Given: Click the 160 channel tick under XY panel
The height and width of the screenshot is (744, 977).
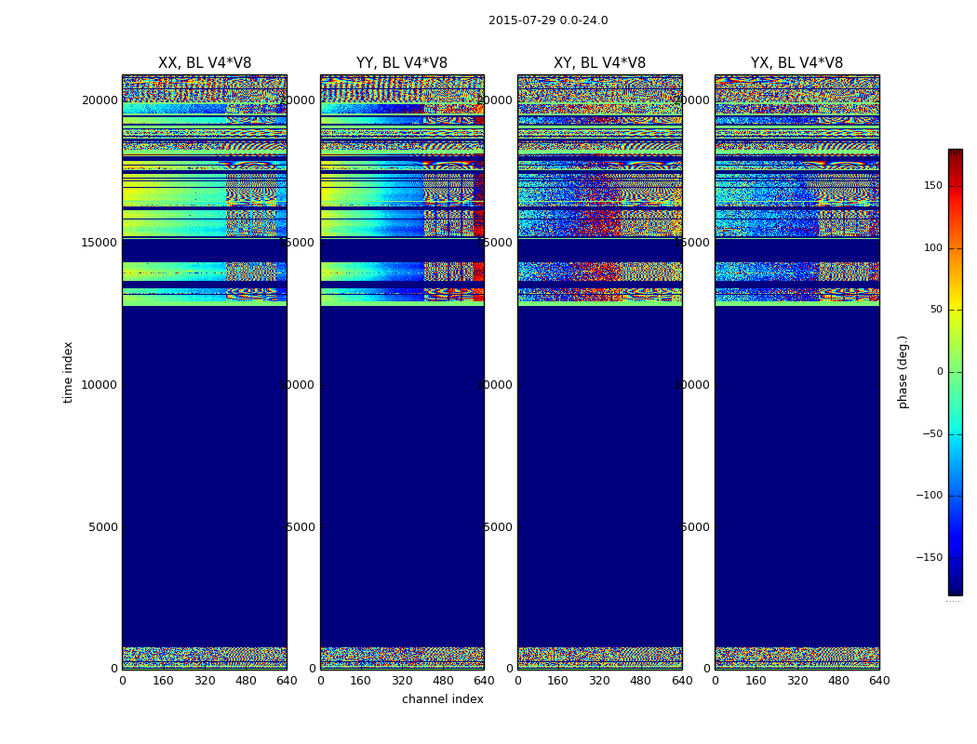Looking at the screenshot, I should (x=558, y=681).
